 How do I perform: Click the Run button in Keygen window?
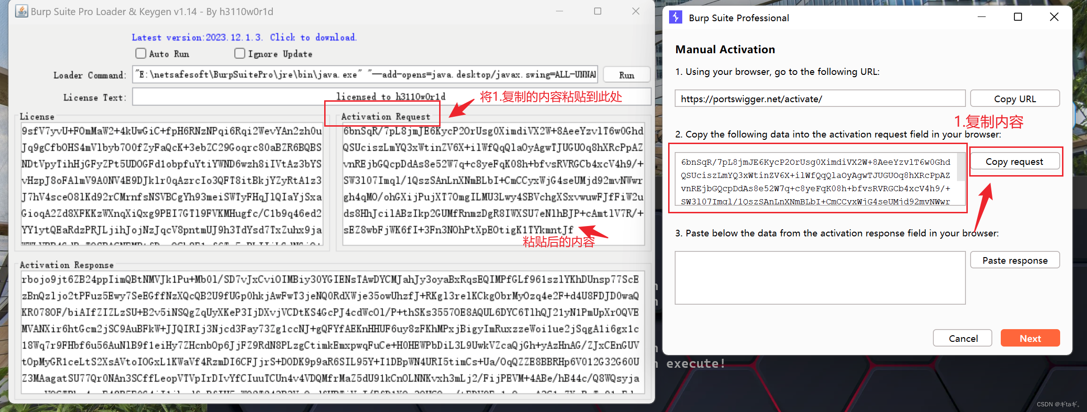click(626, 75)
